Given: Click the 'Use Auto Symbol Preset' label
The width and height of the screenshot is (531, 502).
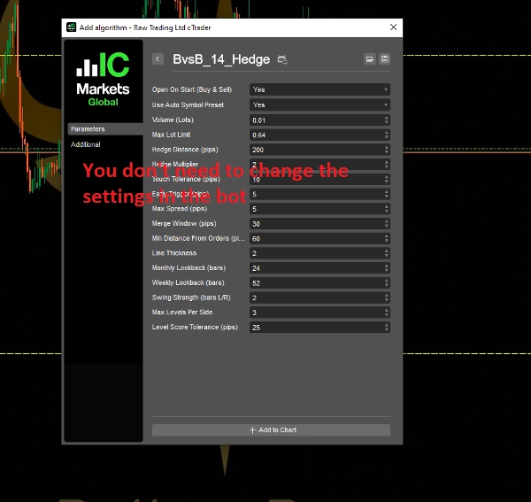Looking at the screenshot, I should [x=188, y=105].
